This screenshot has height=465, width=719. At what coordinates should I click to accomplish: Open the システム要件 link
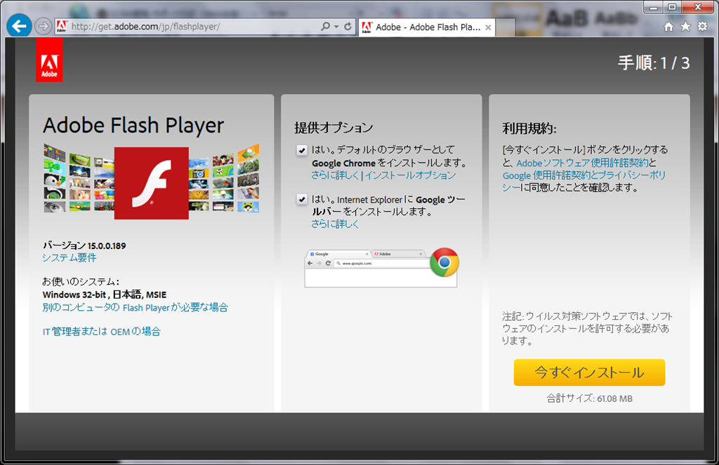pyautogui.click(x=70, y=258)
